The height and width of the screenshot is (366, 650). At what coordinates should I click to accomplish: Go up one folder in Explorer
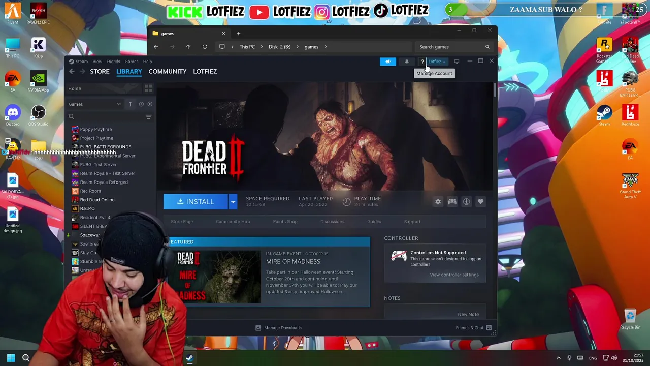pos(188,47)
